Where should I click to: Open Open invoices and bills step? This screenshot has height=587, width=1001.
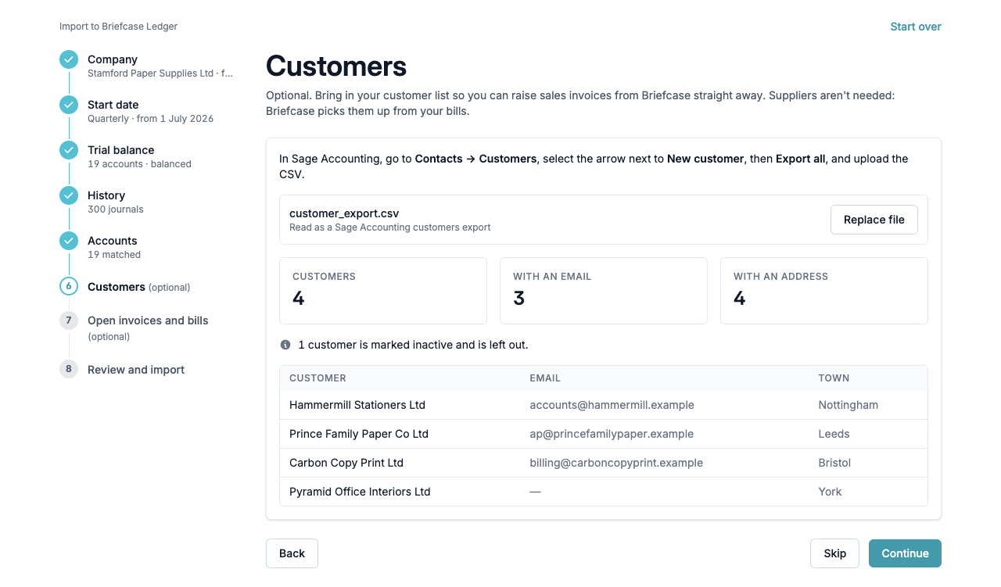[x=148, y=320]
